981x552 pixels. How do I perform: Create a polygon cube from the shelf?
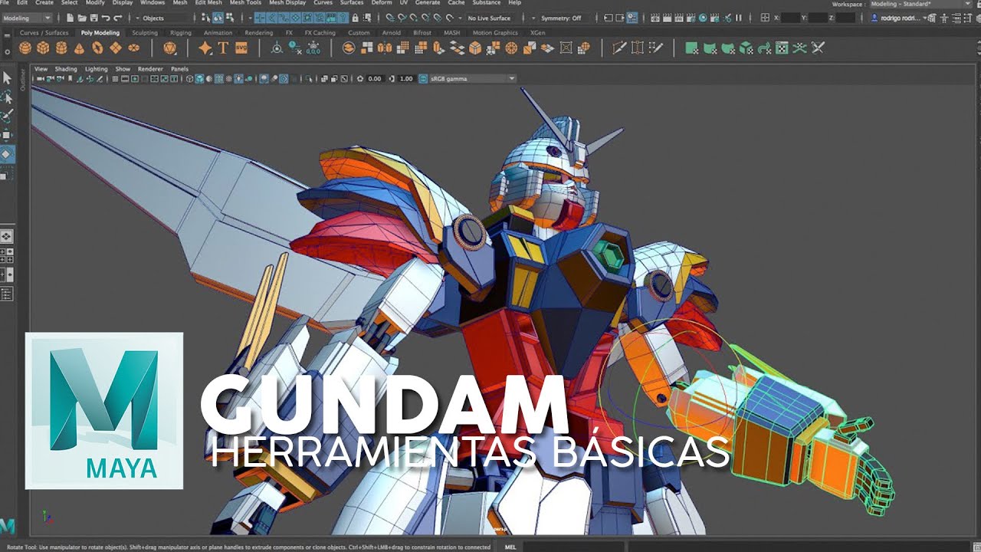click(44, 48)
